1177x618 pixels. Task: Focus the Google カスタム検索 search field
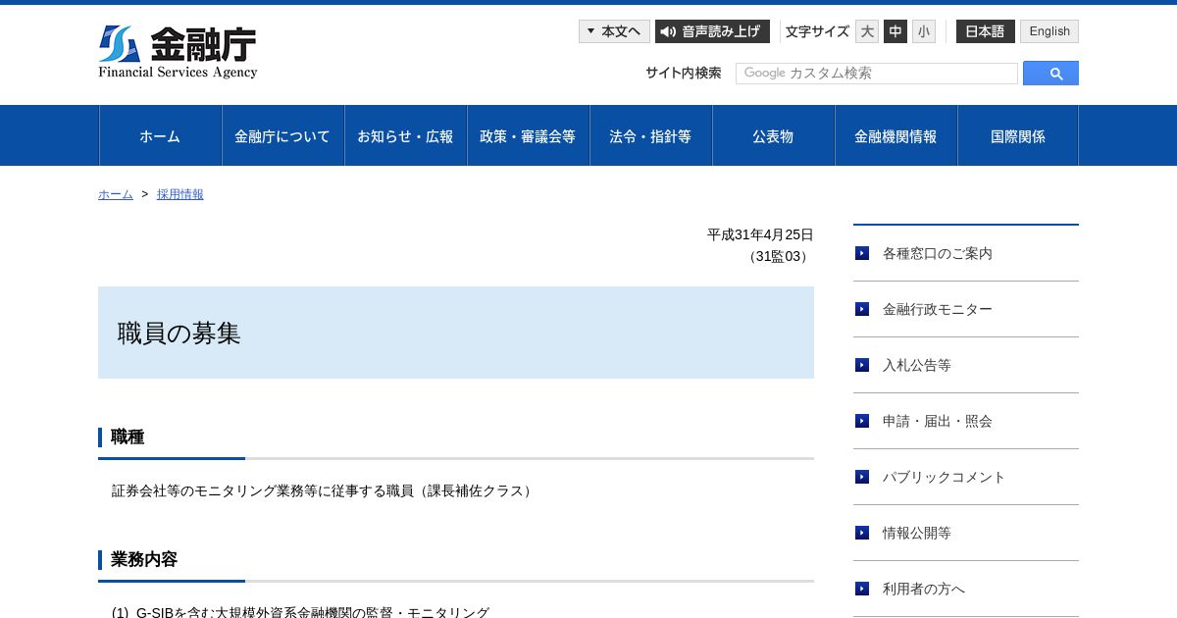(877, 74)
